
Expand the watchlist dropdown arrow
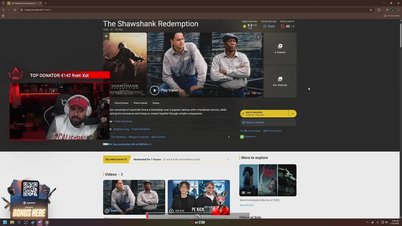[x=293, y=114]
